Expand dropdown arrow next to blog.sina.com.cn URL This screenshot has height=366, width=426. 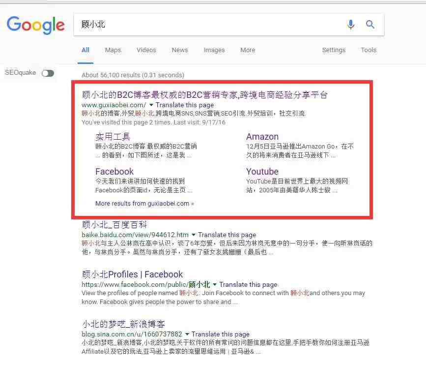(187, 334)
